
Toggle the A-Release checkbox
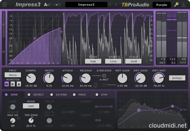click(104, 76)
